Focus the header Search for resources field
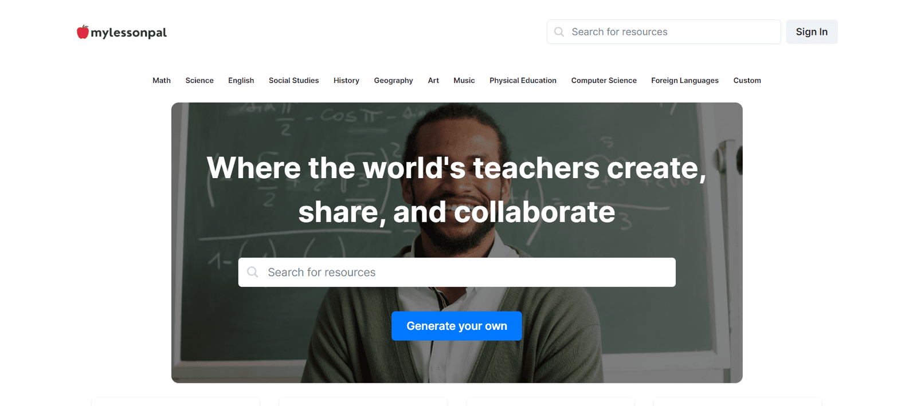Image resolution: width=917 pixels, height=406 pixels. tap(671, 32)
